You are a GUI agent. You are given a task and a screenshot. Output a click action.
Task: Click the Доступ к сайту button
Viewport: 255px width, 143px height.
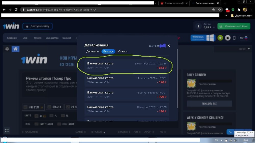pos(37,26)
